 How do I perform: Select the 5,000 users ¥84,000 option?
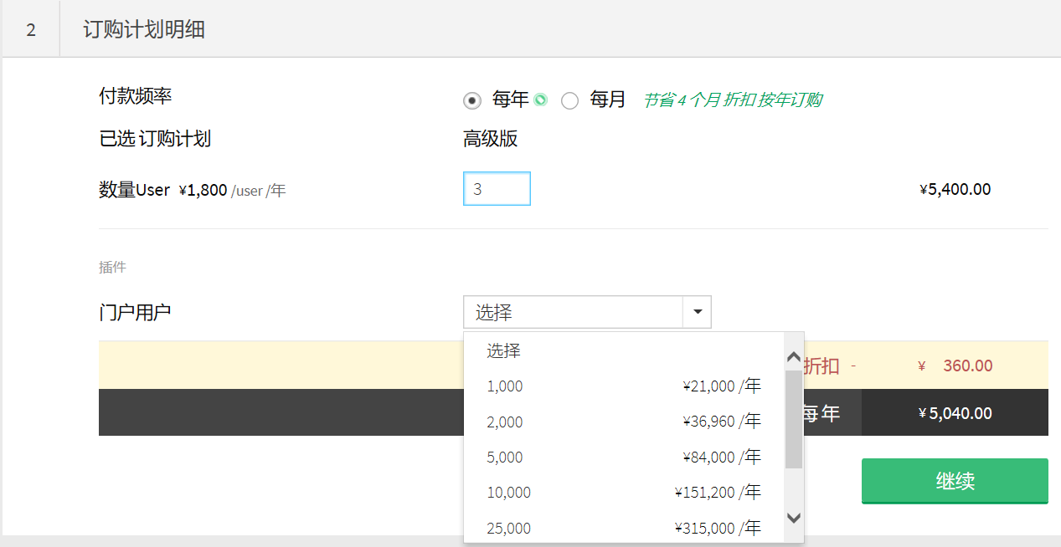(x=624, y=458)
